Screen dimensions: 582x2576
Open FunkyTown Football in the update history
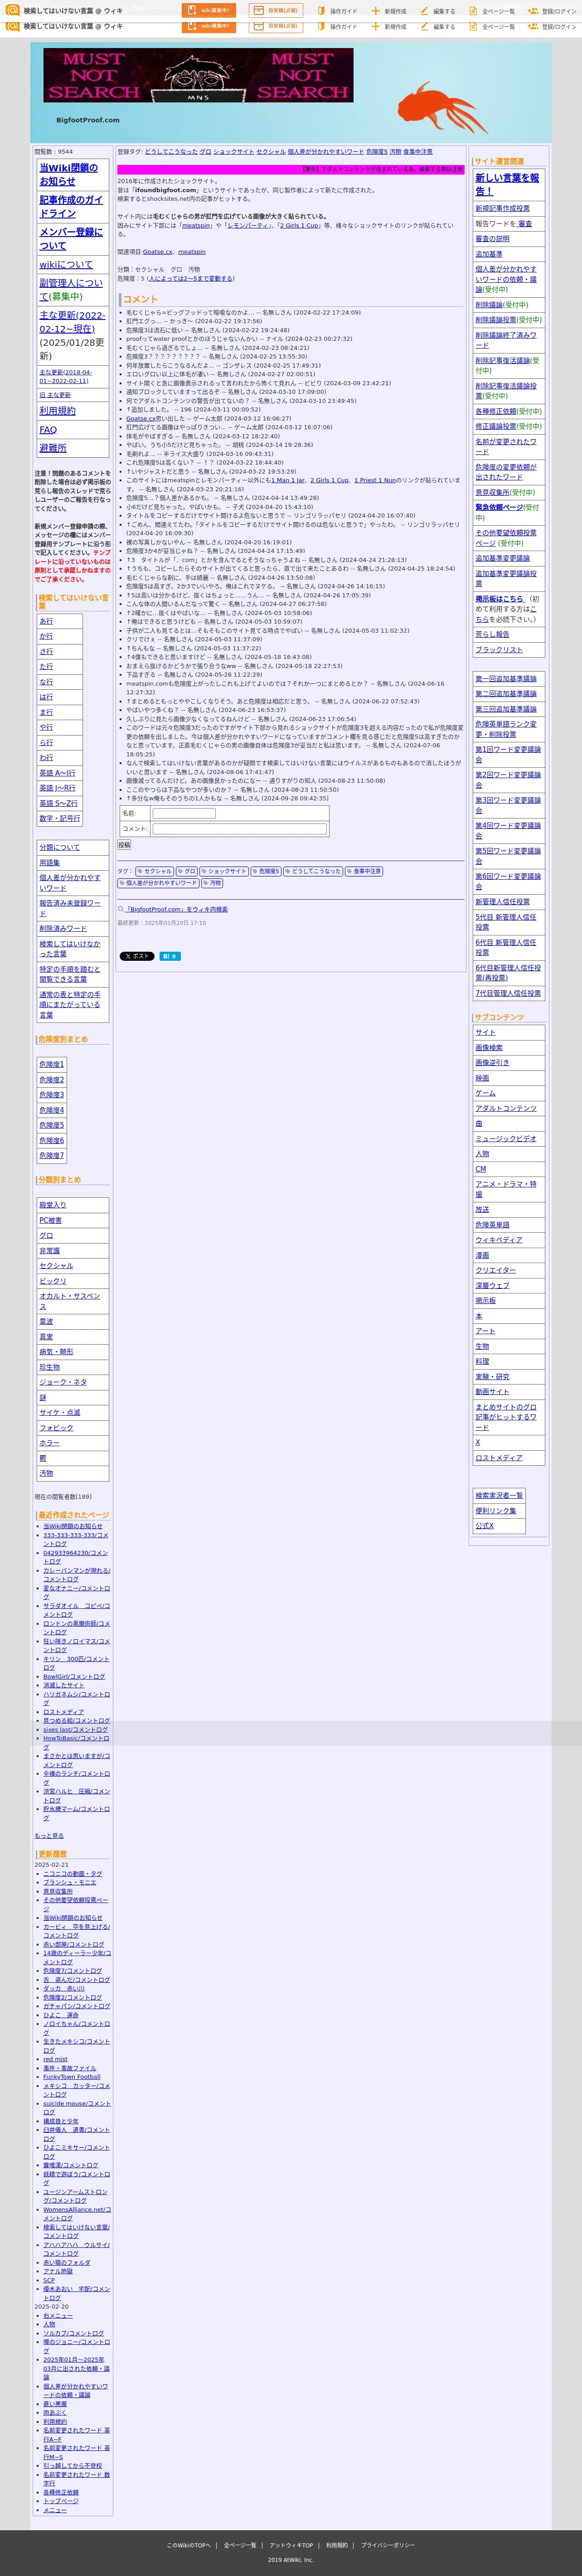tap(72, 2076)
